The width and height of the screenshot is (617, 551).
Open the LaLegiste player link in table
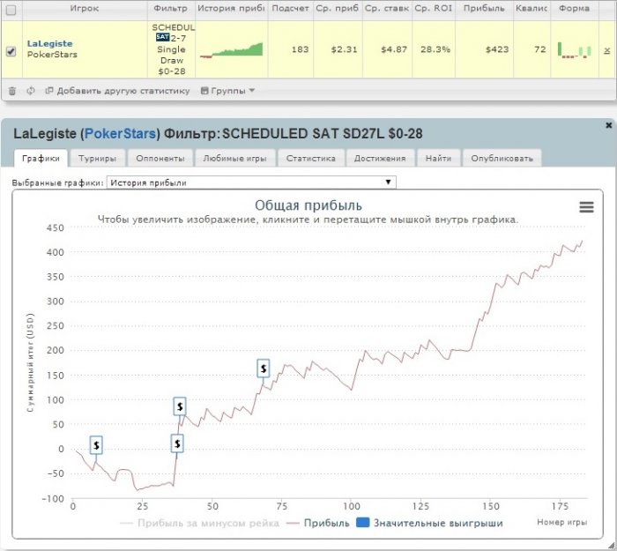coord(49,44)
